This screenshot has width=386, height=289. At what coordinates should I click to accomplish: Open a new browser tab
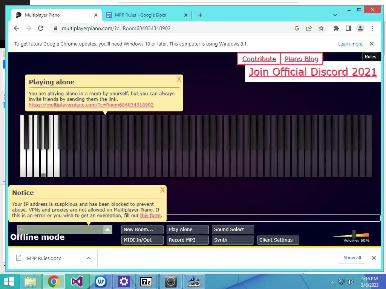200,15
